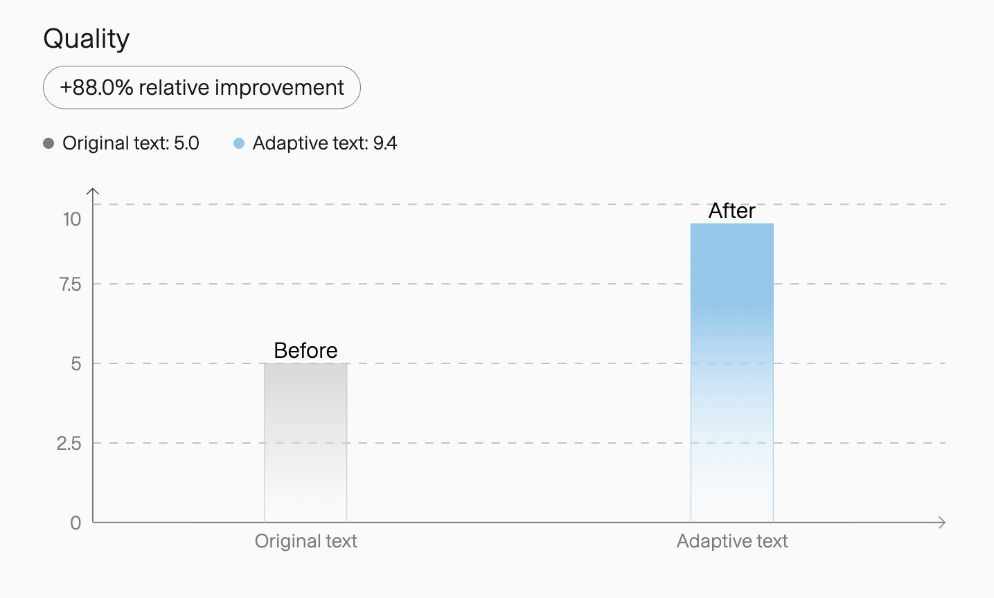Click the y-axis tick label 0
The width and height of the screenshot is (994, 598).
coord(76,523)
